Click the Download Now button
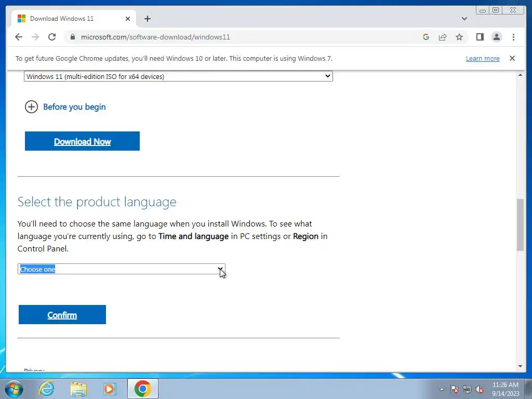Viewport: 532px width, 399px height. pyautogui.click(x=82, y=141)
